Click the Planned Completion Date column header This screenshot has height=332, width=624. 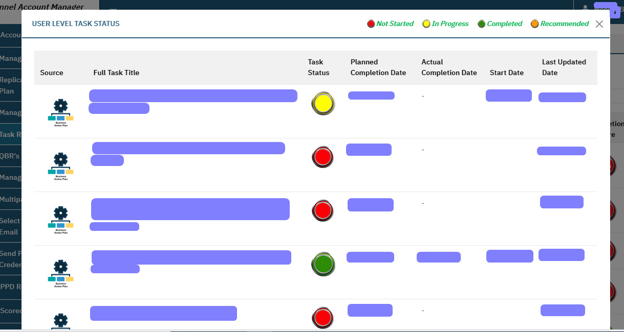pos(378,67)
